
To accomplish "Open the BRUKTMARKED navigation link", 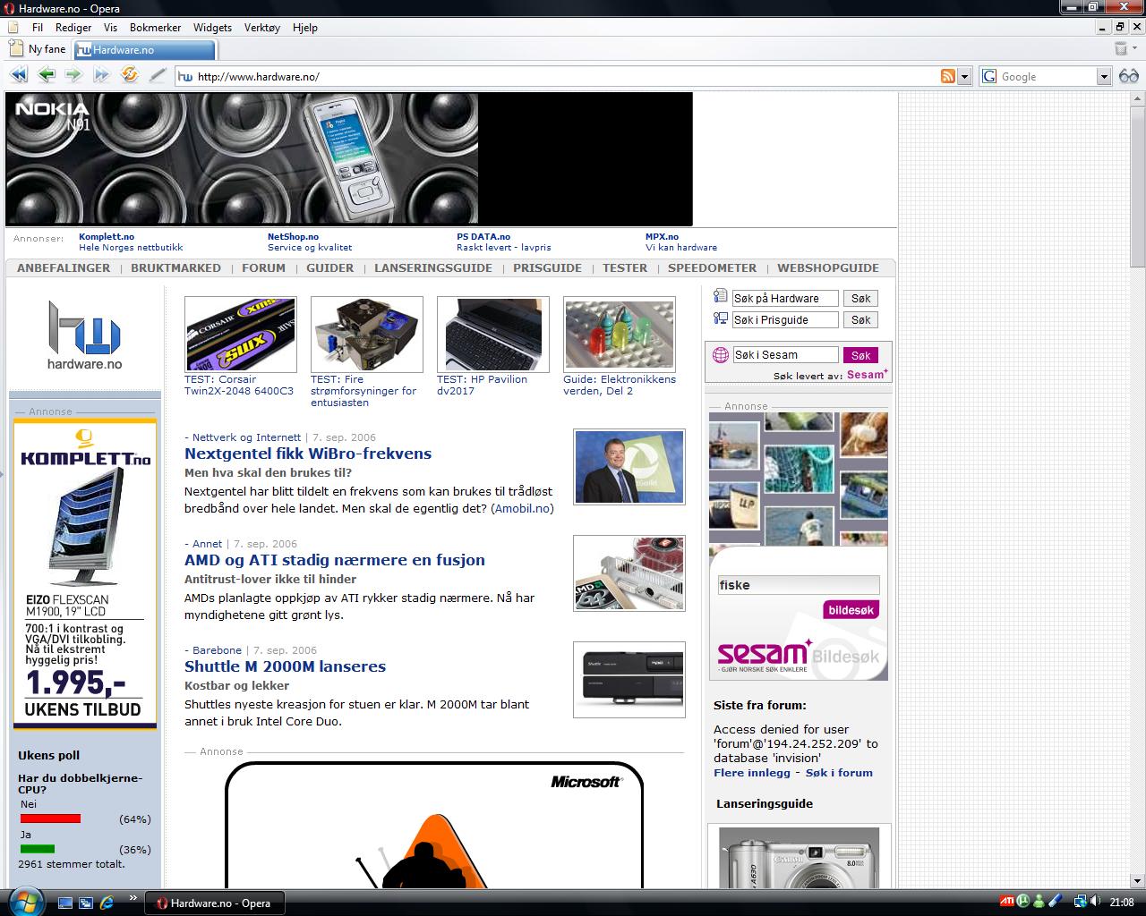I will tap(175, 267).
